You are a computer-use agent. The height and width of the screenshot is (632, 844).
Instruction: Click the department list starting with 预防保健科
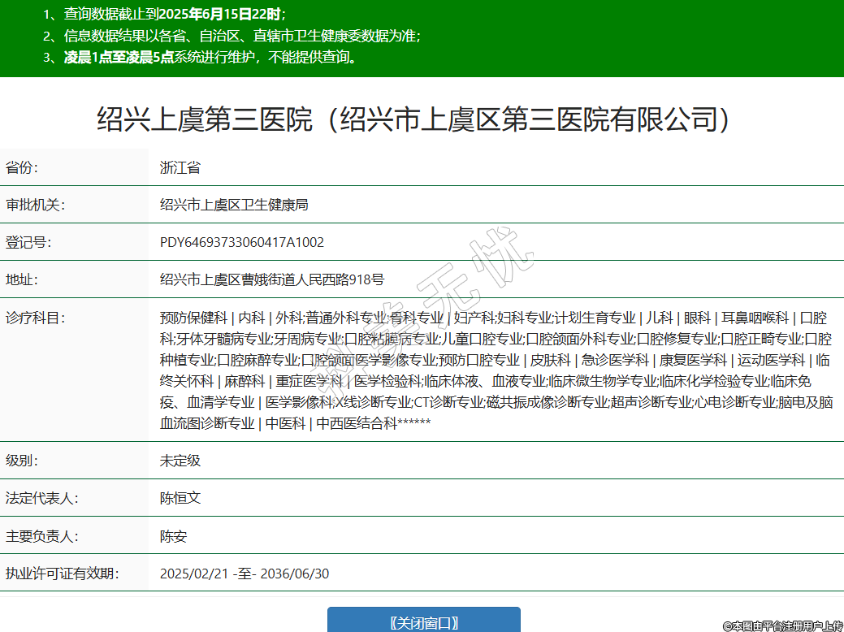point(496,370)
